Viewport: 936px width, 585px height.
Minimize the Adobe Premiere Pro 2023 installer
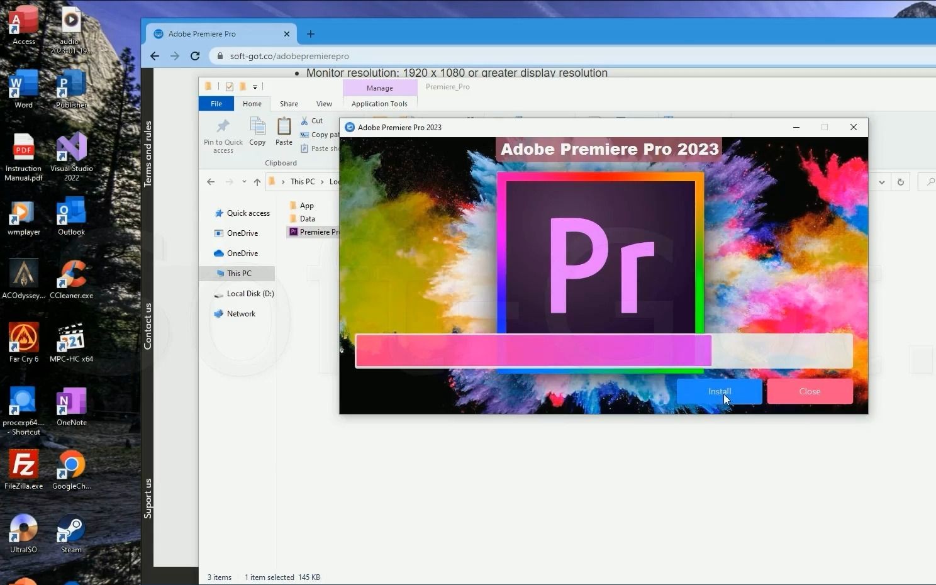click(x=796, y=127)
